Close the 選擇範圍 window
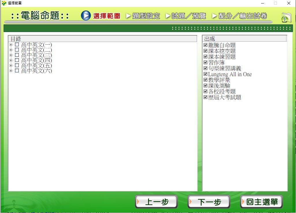Screen dimensions: 296x213 tap(289, 3)
